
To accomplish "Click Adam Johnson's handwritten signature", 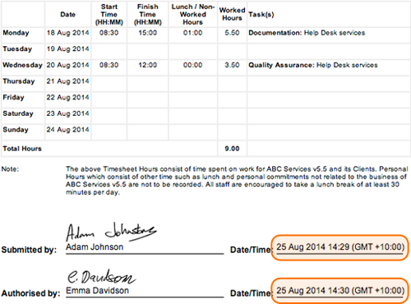I will [111, 232].
